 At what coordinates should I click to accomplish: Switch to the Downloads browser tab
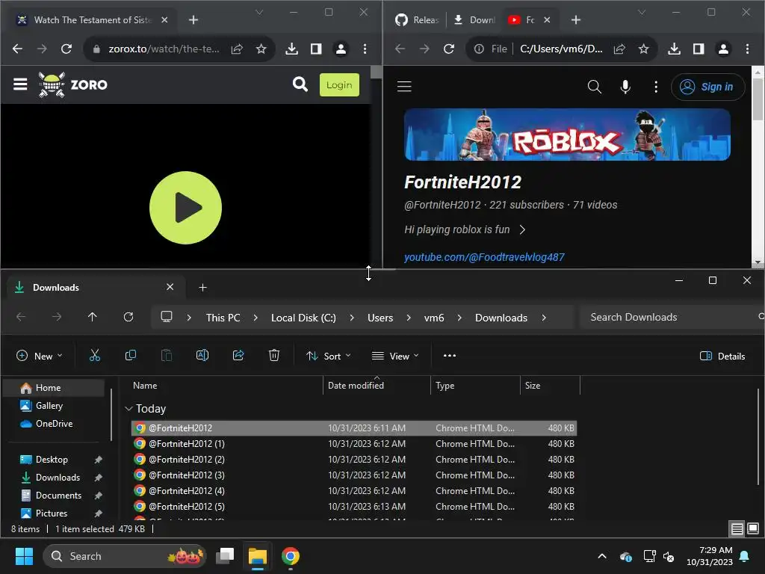coord(474,20)
